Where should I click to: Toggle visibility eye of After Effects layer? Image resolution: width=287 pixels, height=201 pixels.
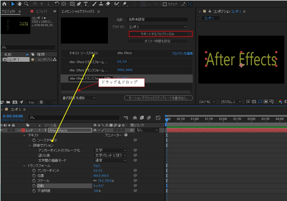click(2, 130)
